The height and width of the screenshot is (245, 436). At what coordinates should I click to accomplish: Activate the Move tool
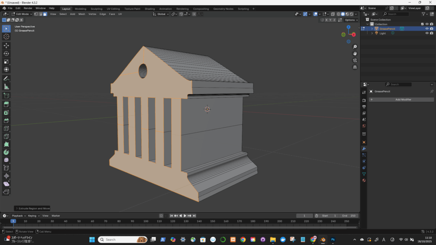coord(6,46)
